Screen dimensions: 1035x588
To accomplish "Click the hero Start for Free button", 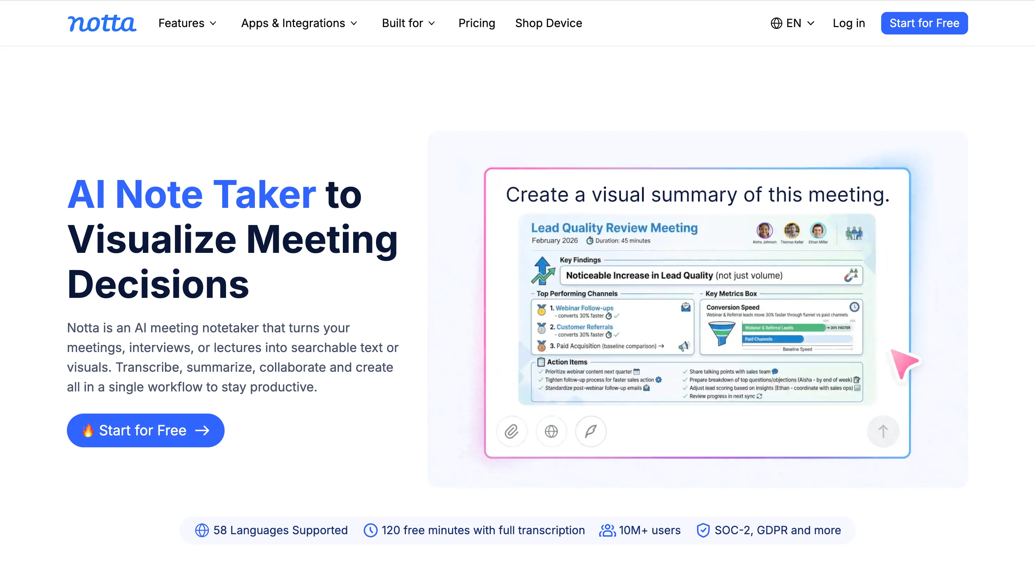I will coord(145,430).
